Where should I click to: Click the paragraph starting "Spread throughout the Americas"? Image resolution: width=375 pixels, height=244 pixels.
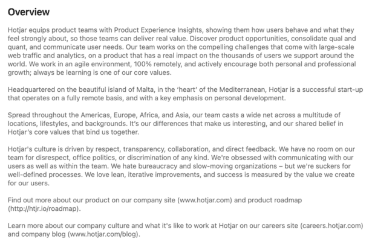tap(181, 124)
